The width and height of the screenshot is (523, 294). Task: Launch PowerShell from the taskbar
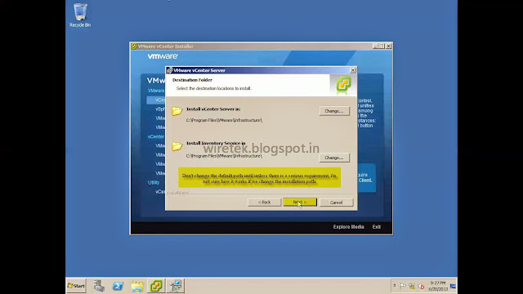[x=118, y=286]
